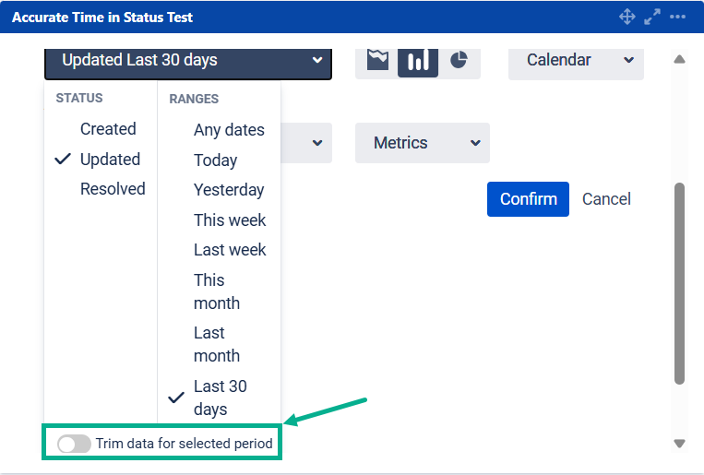Click the Cancel link
The image size is (704, 475).
[x=606, y=199]
